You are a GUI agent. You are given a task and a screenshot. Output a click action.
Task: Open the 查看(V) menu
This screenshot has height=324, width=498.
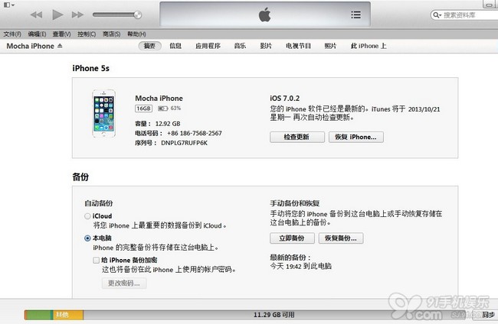click(61, 34)
